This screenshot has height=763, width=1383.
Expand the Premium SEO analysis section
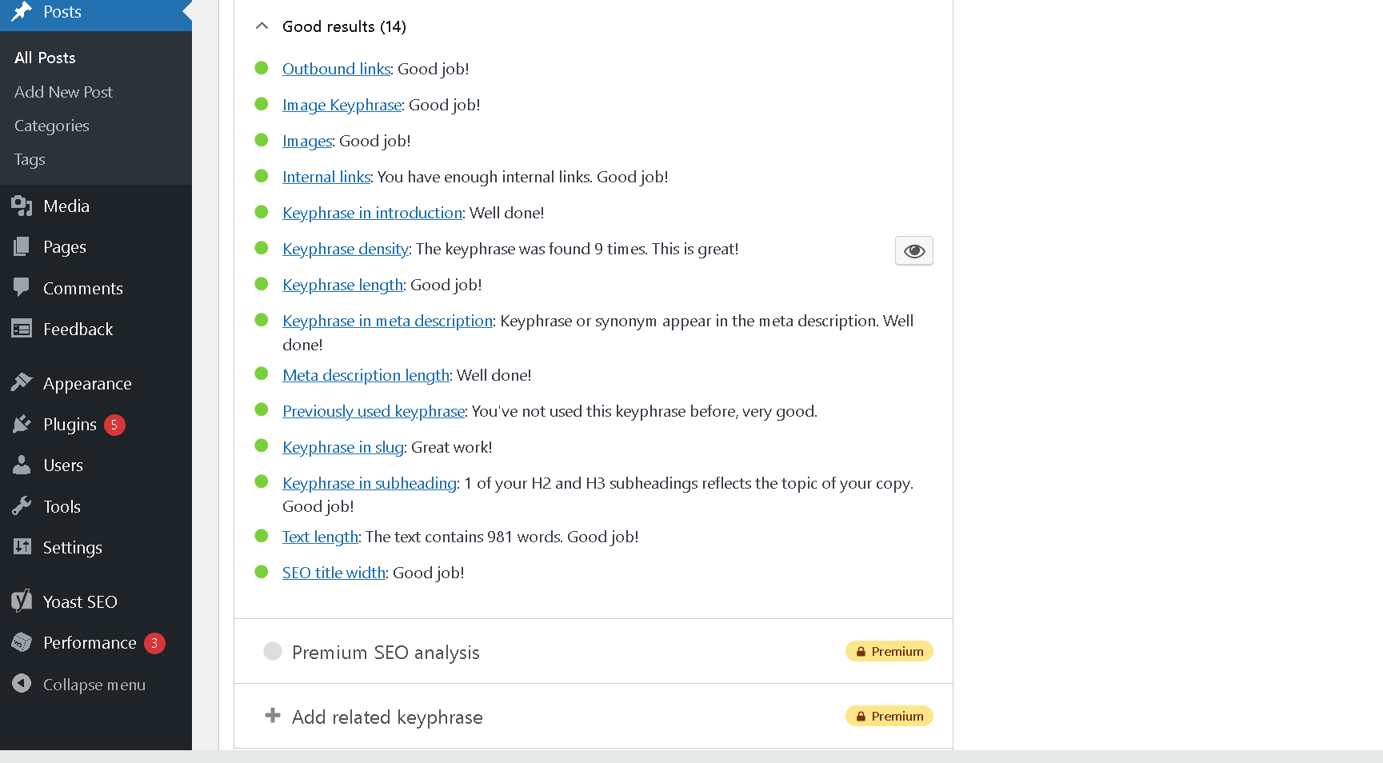(x=386, y=653)
